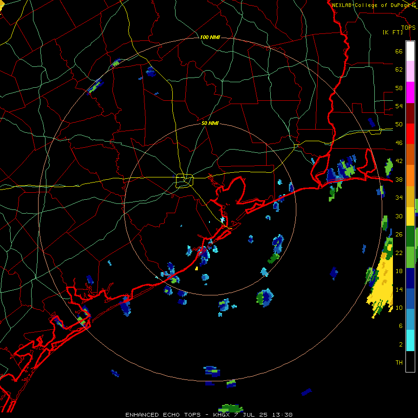Pick the navy blue swatch in legend
The height and width of the screenshot is (418, 418).
click(x=410, y=278)
